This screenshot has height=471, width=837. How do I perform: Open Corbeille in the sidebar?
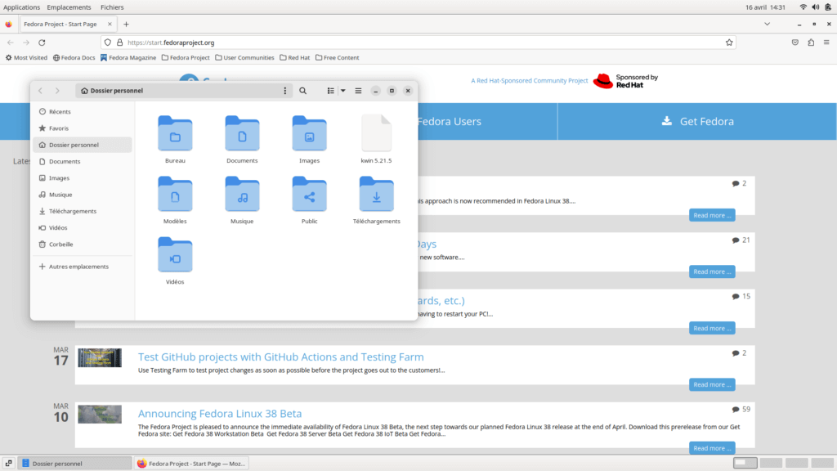pos(83,244)
